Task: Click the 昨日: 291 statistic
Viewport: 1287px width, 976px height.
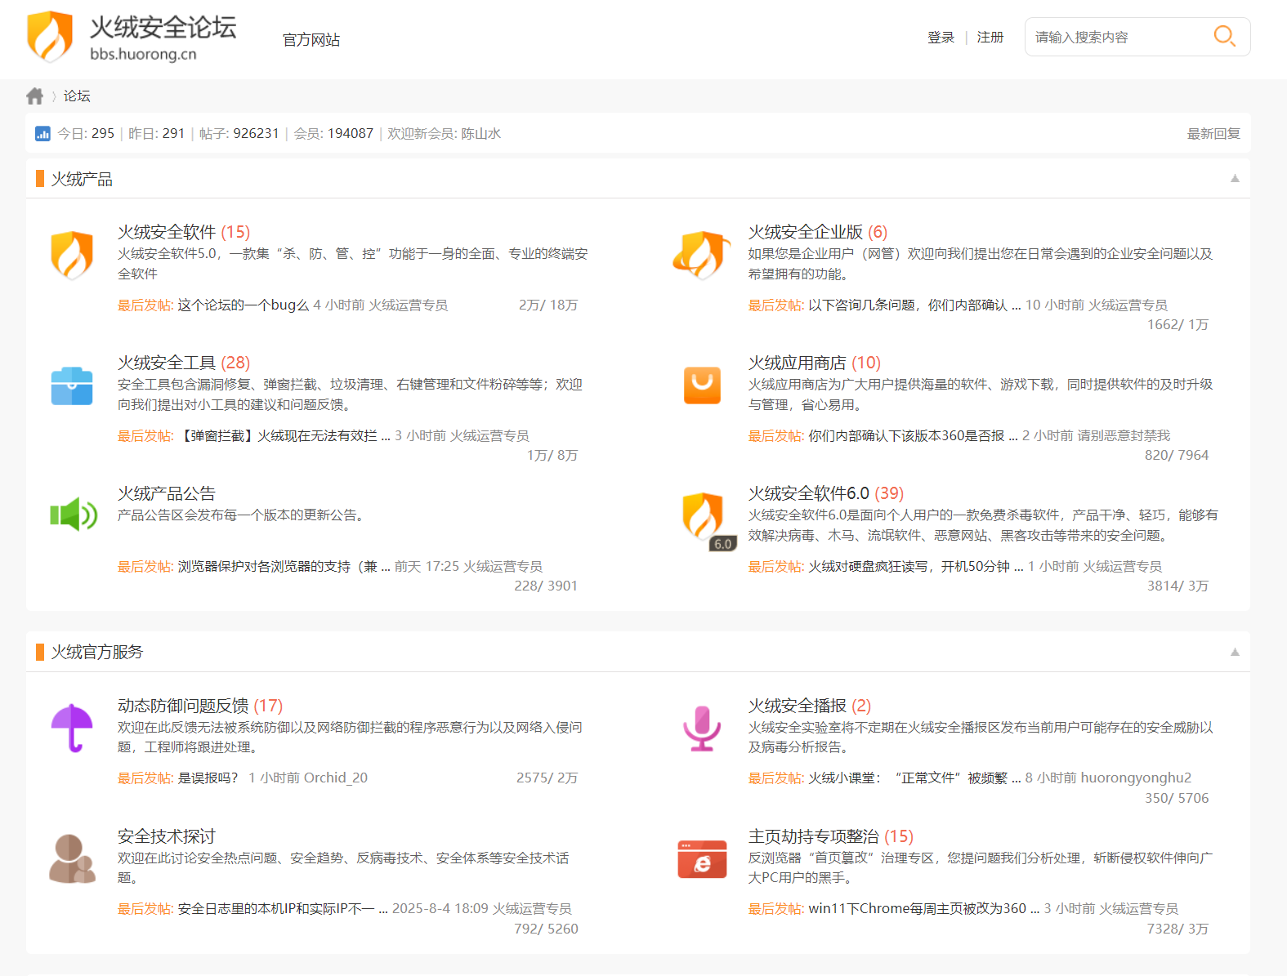Action: 157,134
